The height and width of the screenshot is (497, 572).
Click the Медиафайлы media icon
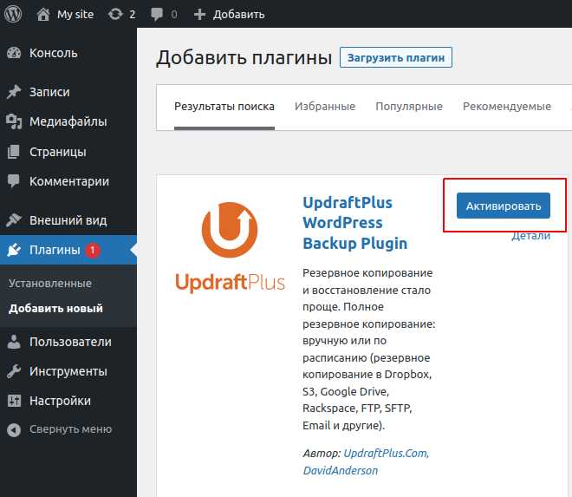pyautogui.click(x=14, y=121)
